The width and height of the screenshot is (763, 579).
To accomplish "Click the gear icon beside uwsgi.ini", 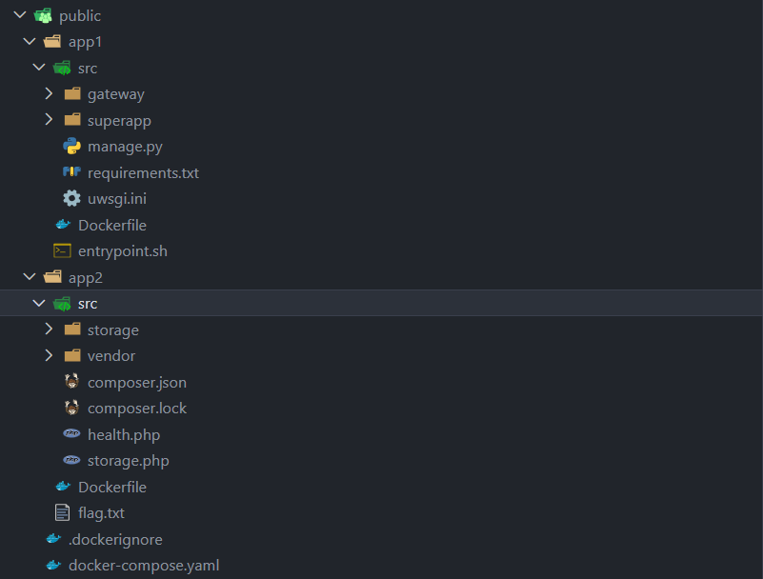I will 71,199.
